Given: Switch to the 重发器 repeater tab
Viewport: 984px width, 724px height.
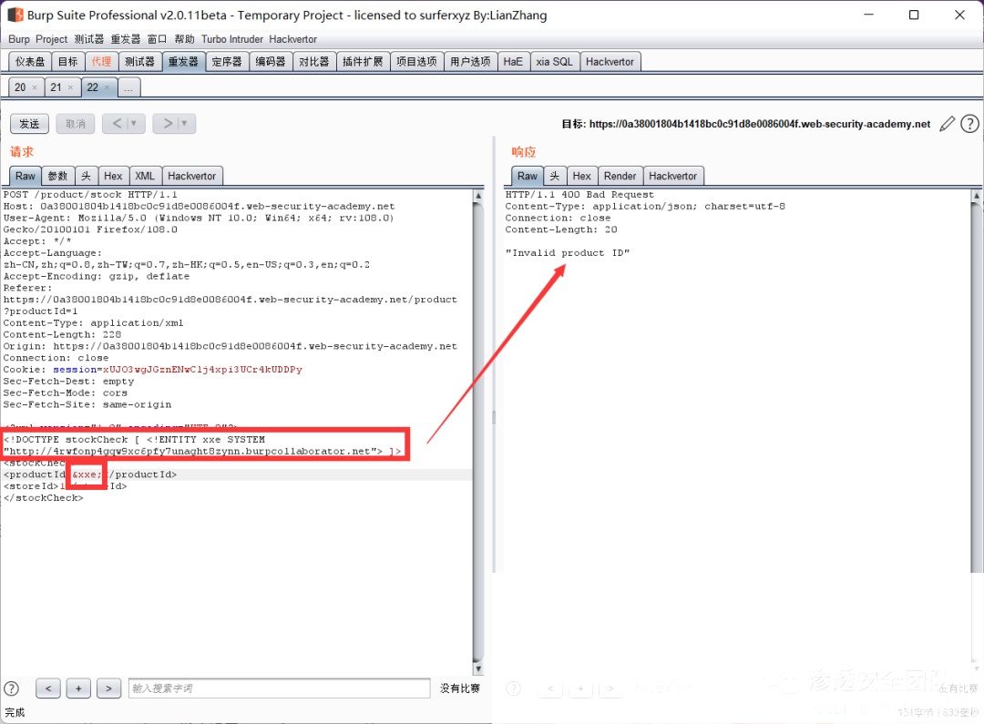Looking at the screenshot, I should 183,62.
